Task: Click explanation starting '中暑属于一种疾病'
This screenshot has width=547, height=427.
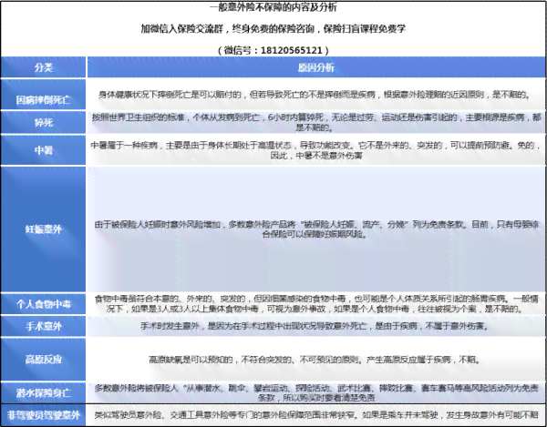Action: [316, 150]
